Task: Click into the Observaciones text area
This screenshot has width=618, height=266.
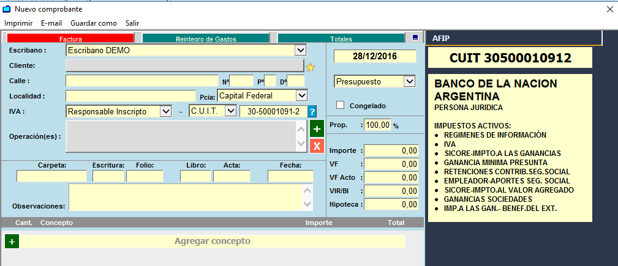Action: pos(185,197)
